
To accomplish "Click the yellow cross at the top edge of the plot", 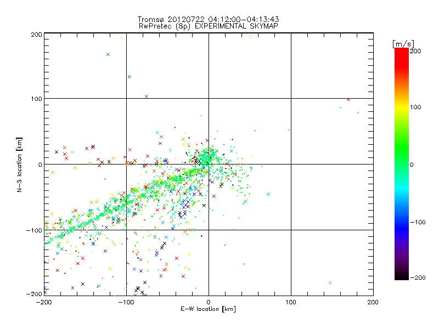I will 251,37.
